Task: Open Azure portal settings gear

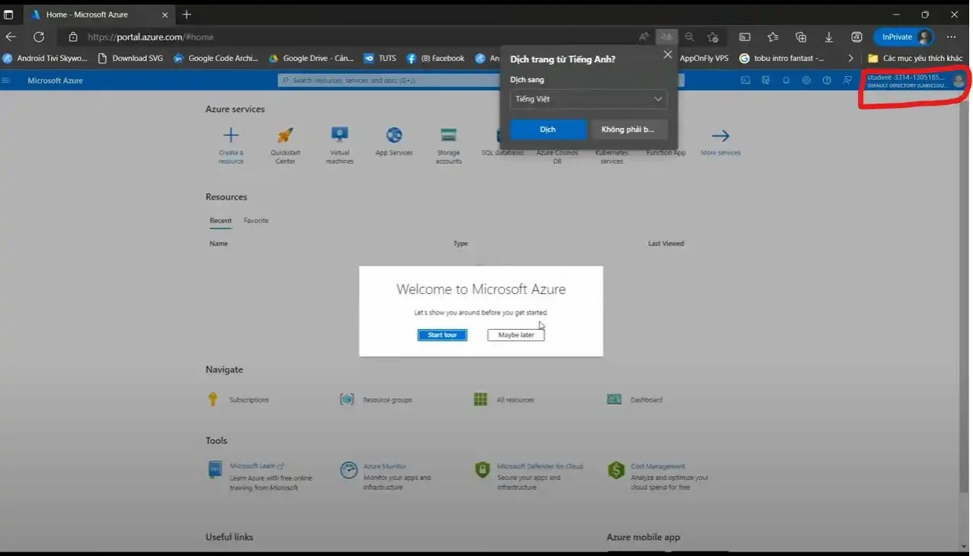Action: (806, 81)
